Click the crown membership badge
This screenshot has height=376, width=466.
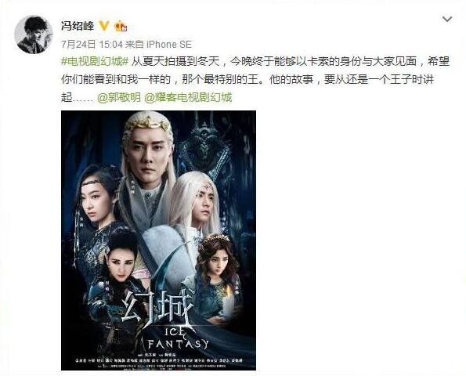[x=121, y=26]
